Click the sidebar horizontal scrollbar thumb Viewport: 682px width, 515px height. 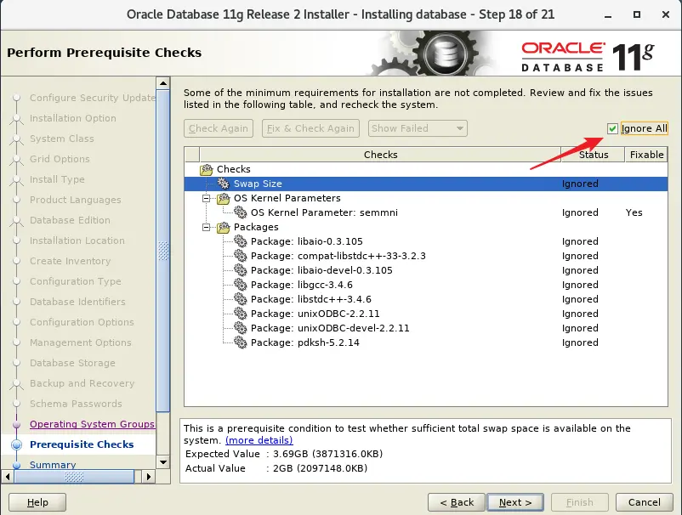point(74,477)
